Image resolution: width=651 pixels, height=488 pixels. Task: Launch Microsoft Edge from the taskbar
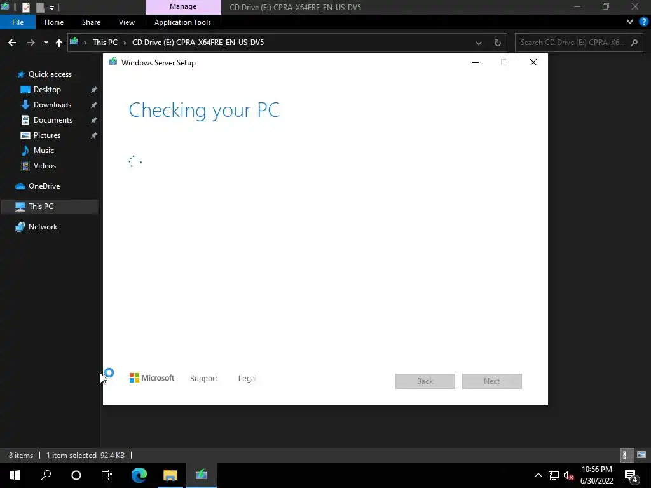coord(139,475)
